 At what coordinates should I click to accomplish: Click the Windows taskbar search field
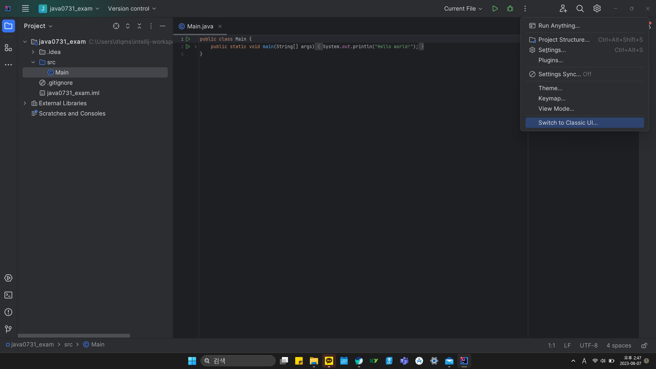pyautogui.click(x=238, y=361)
